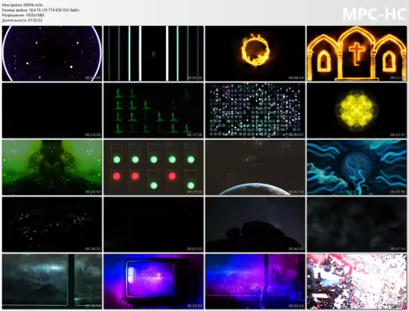Select the blue wavy tentacles thumbnail
The height and width of the screenshot is (311, 409).
point(356,167)
